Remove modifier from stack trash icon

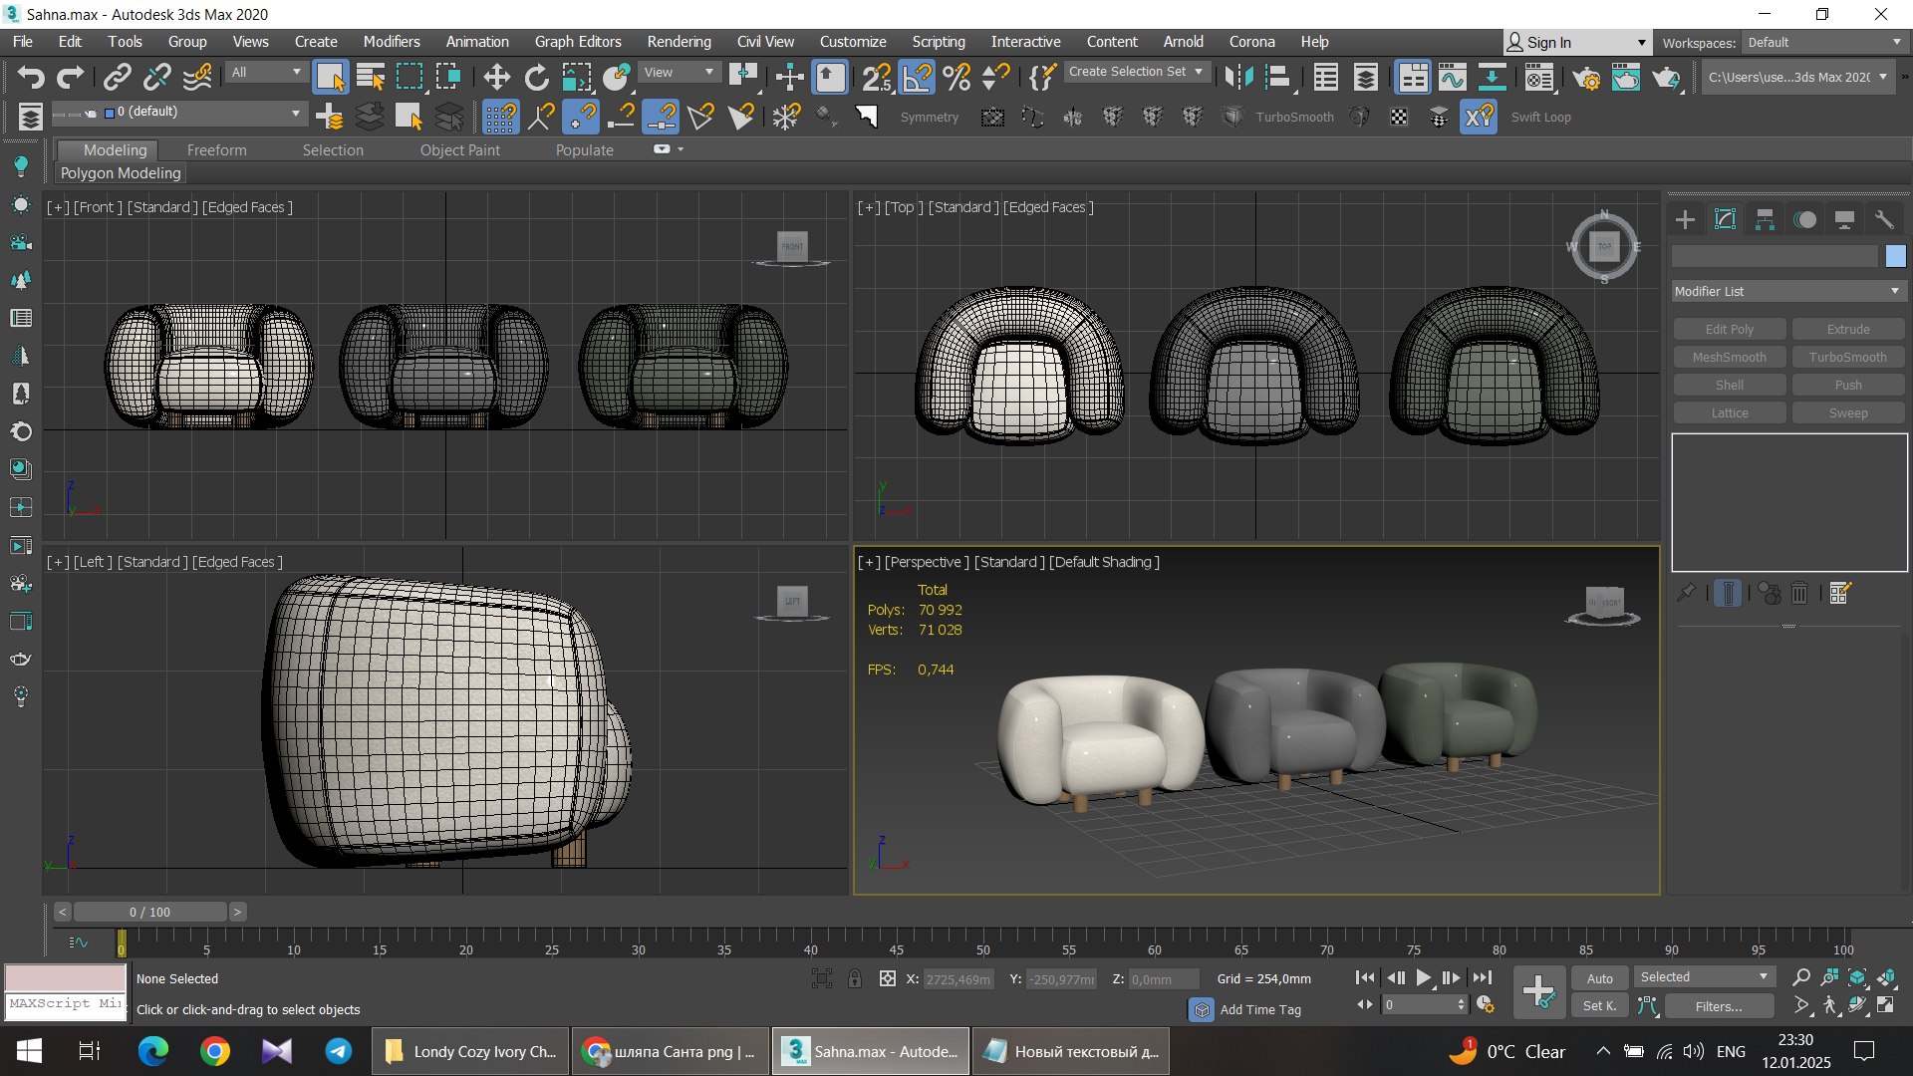click(1799, 593)
